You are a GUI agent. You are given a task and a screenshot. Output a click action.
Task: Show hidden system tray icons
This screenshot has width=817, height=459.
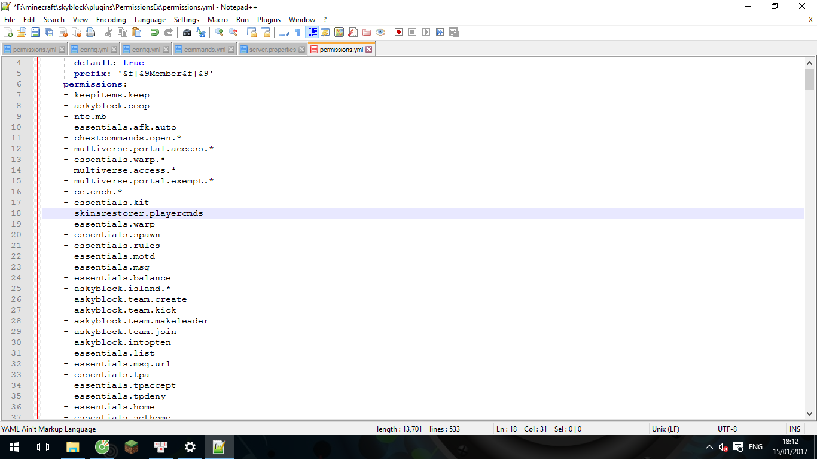tap(709, 447)
